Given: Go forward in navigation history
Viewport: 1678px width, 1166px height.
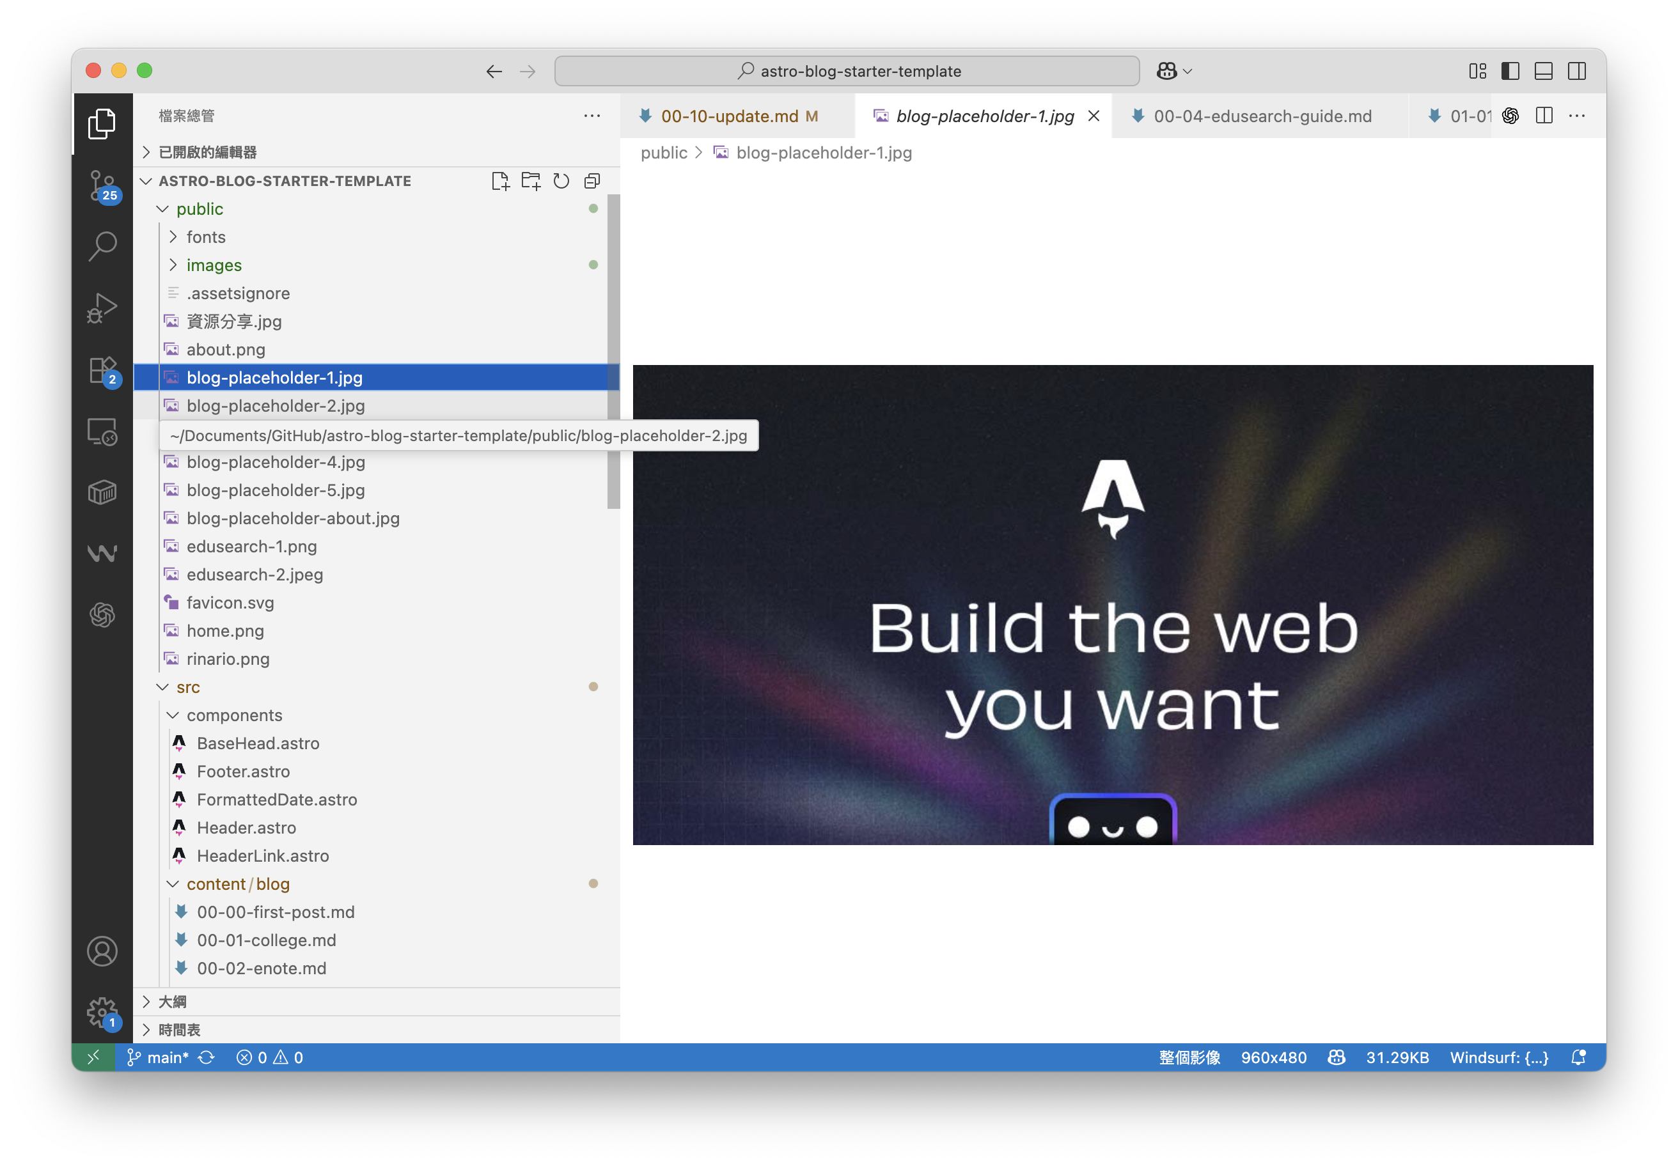Looking at the screenshot, I should pos(528,71).
